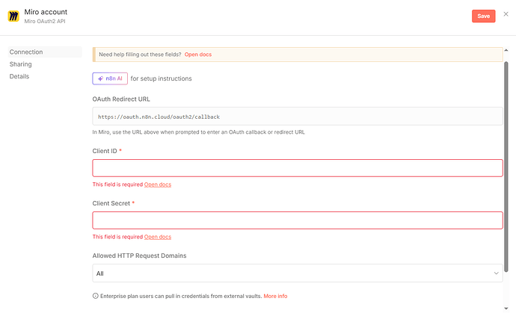Save the Miro account credential
Image resolution: width=516 pixels, height=319 pixels.
(483, 16)
